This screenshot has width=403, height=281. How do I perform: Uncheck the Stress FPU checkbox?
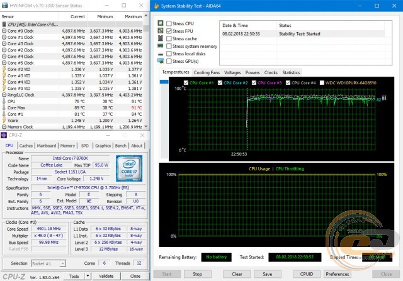(169, 31)
